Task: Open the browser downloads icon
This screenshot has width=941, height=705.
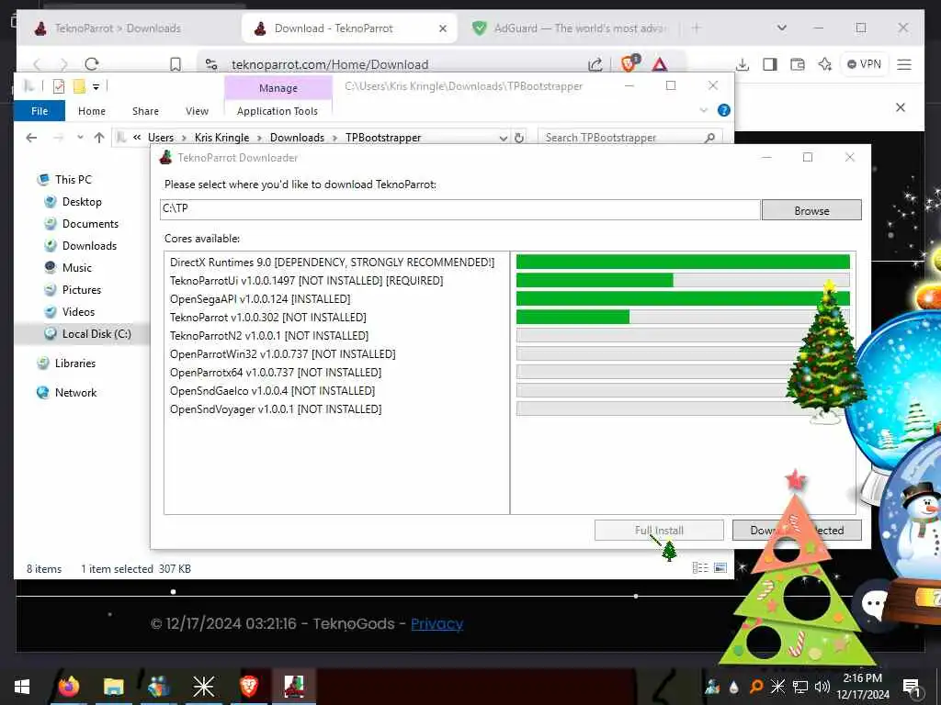Action: click(x=743, y=64)
